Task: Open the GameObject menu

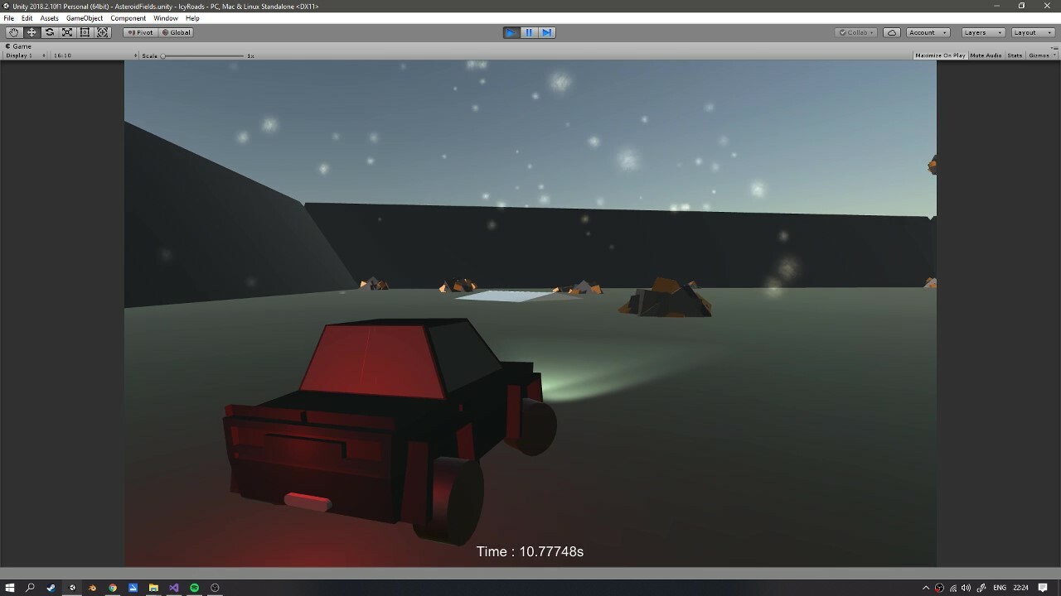Action: [85, 18]
